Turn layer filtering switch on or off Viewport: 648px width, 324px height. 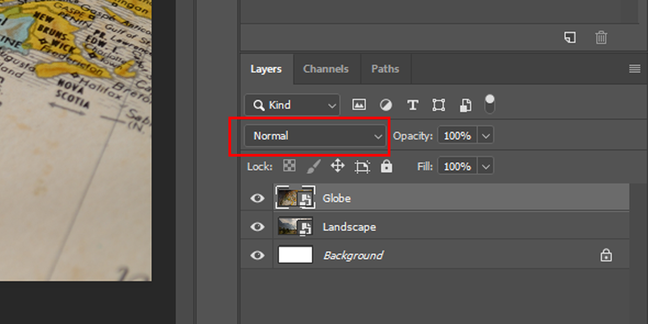[x=490, y=104]
